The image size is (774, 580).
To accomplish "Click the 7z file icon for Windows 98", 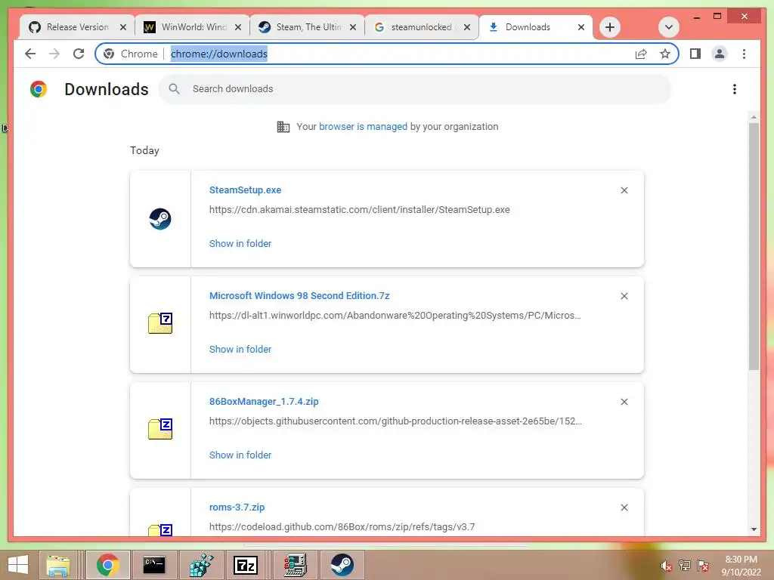I will pos(160,323).
